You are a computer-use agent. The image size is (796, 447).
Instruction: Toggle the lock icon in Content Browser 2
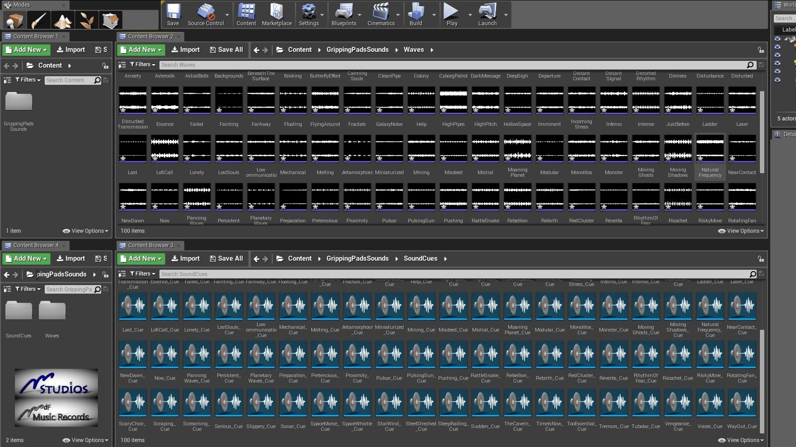tap(761, 50)
